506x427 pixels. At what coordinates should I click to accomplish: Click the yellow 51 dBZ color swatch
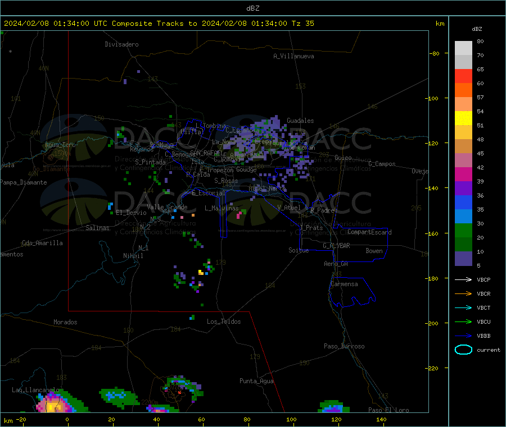click(463, 118)
